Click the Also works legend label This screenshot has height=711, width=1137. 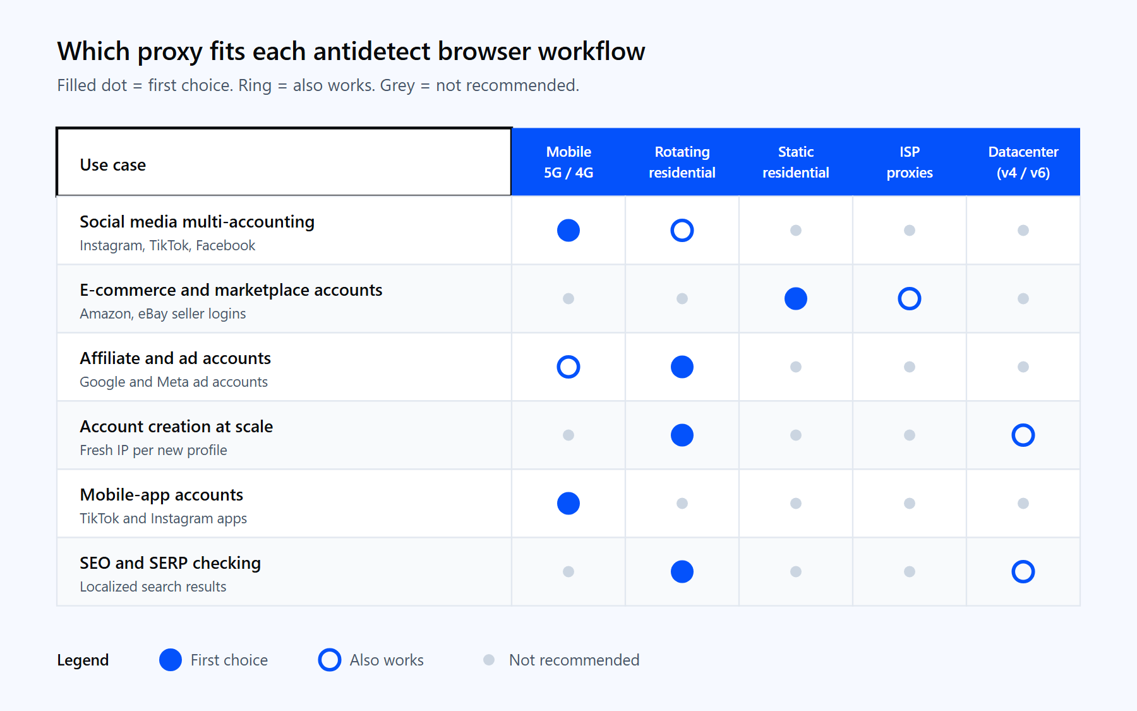(x=387, y=660)
